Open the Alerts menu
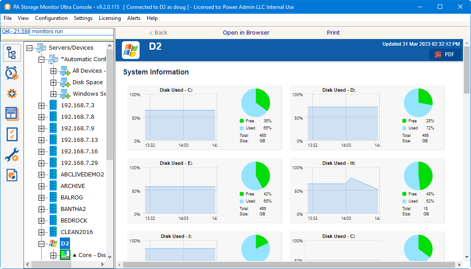Image resolution: width=471 pixels, height=269 pixels. pos(134,18)
